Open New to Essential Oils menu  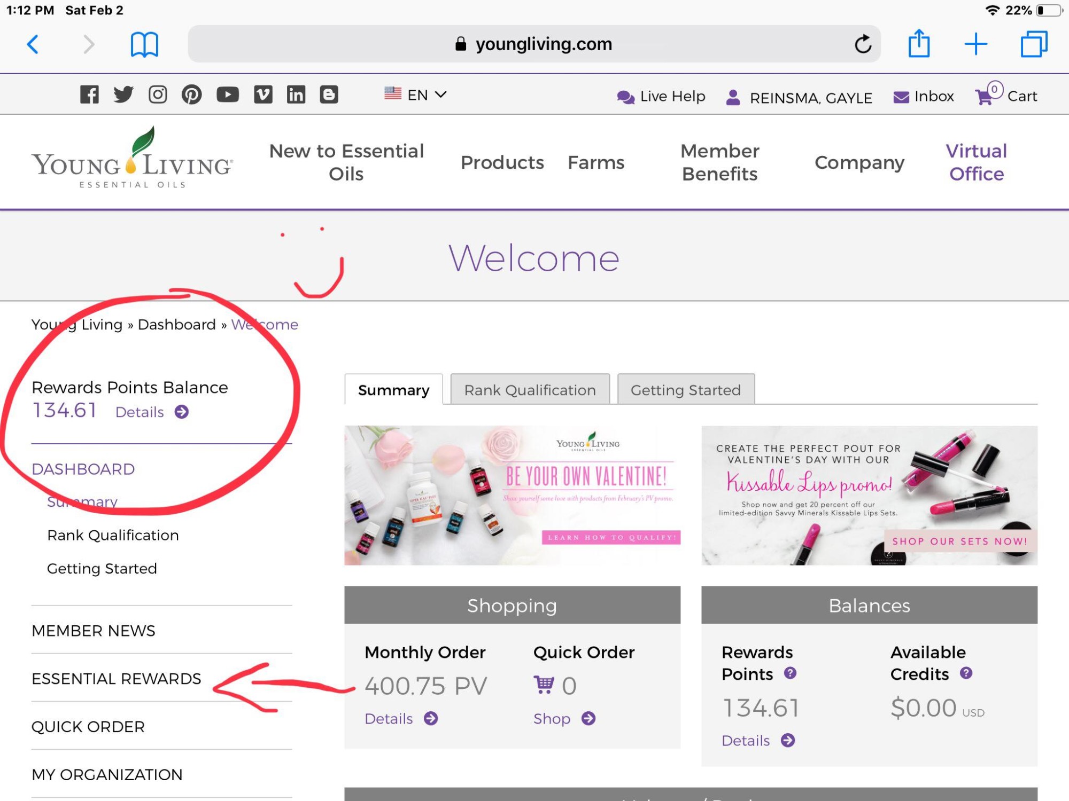(346, 162)
